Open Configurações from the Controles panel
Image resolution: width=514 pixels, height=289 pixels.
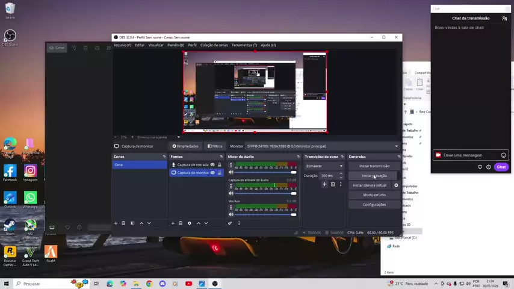pos(374,205)
